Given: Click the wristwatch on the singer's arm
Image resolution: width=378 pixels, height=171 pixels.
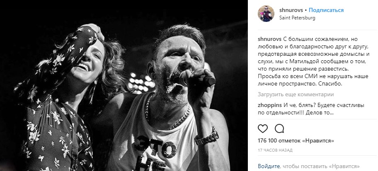Looking at the screenshot, I should point(207,136).
